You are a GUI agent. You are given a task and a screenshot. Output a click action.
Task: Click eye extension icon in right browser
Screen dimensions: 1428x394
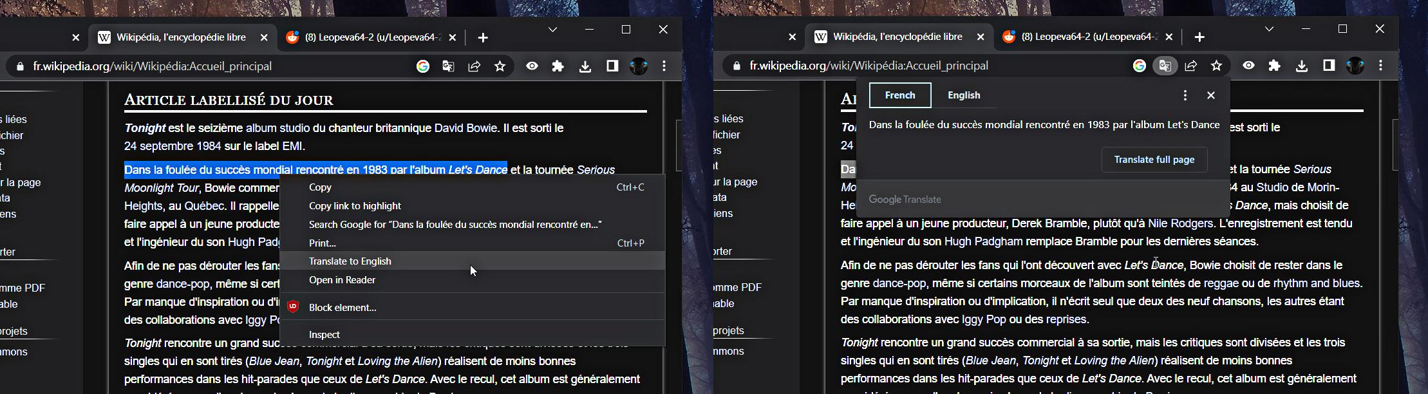pyautogui.click(x=1248, y=65)
